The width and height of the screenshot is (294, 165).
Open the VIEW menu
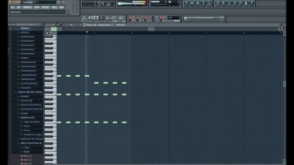click(37, 7)
